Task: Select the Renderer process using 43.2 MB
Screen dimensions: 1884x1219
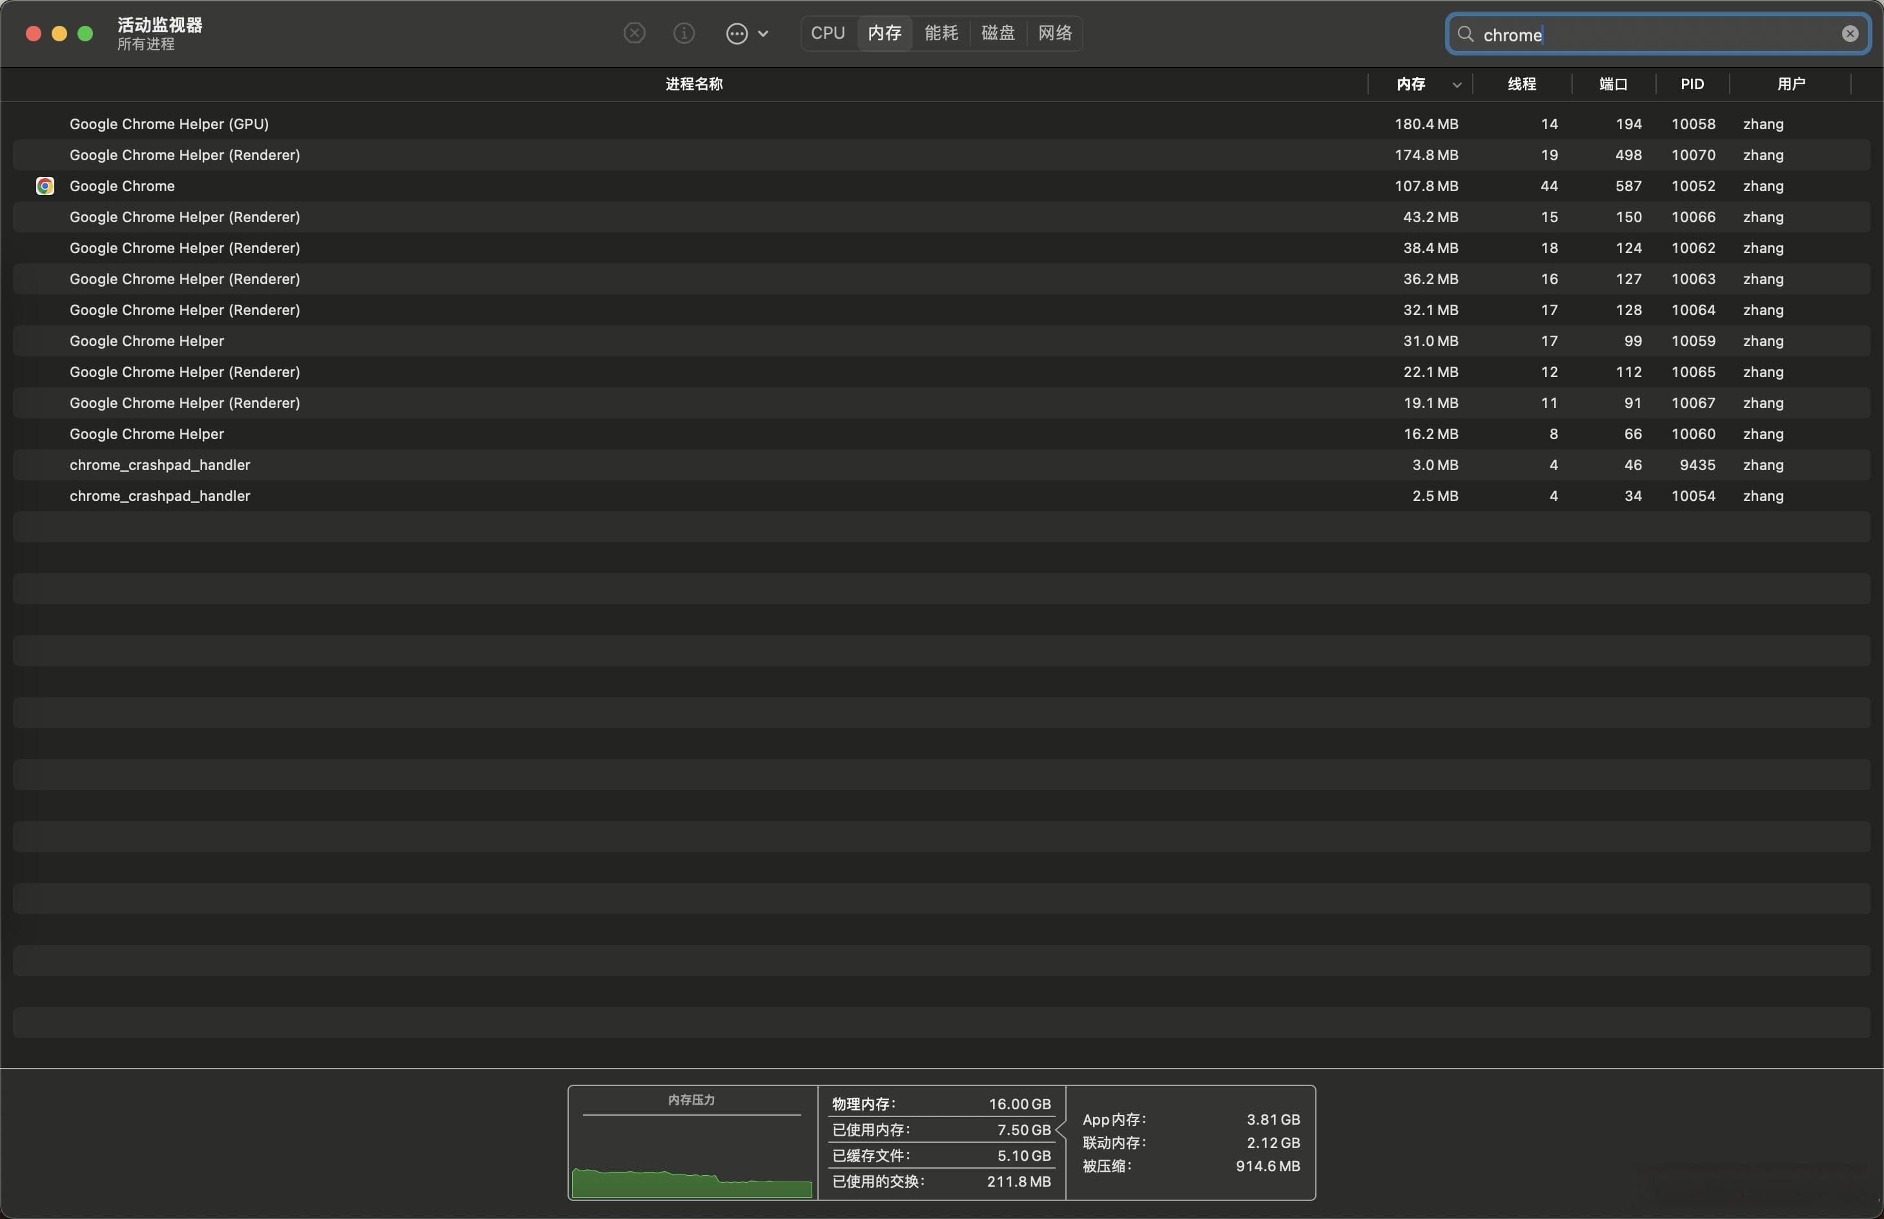Action: 942,217
